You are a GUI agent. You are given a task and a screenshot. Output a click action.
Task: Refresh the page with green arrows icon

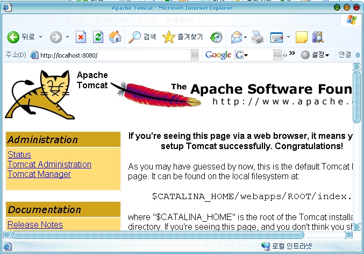click(98, 37)
